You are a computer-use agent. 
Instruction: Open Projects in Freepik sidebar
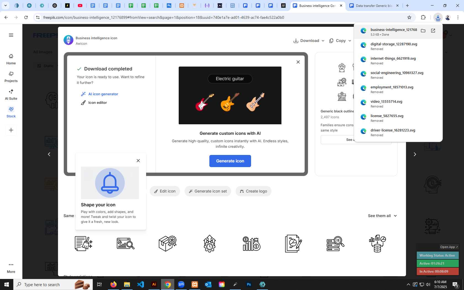coord(11,77)
